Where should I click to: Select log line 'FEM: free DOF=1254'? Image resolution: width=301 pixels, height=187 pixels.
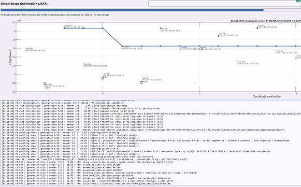67,176
